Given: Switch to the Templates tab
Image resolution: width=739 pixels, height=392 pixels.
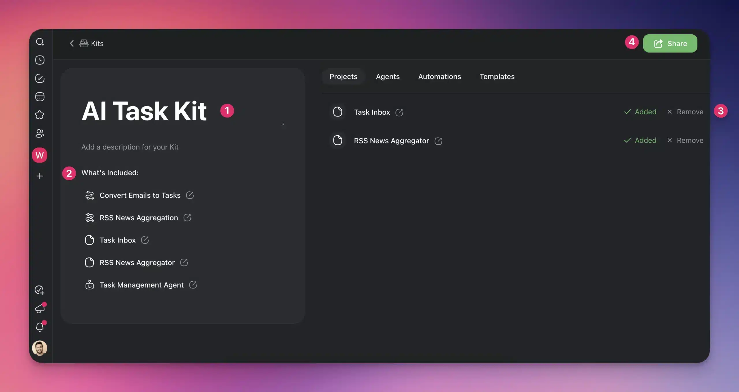Looking at the screenshot, I should pos(497,76).
